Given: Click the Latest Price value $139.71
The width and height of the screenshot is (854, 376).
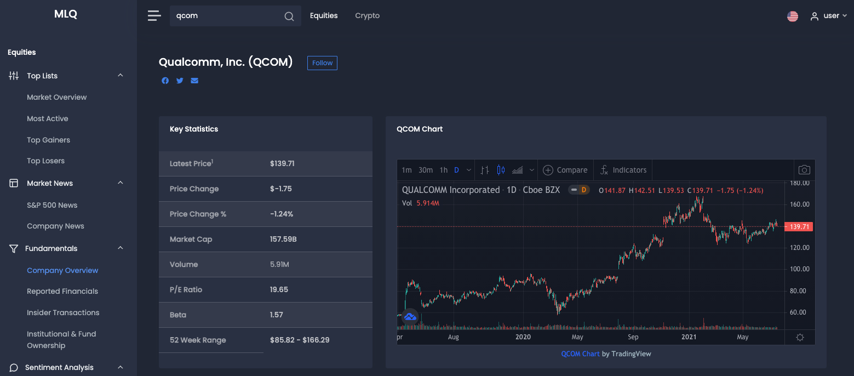Looking at the screenshot, I should point(282,163).
